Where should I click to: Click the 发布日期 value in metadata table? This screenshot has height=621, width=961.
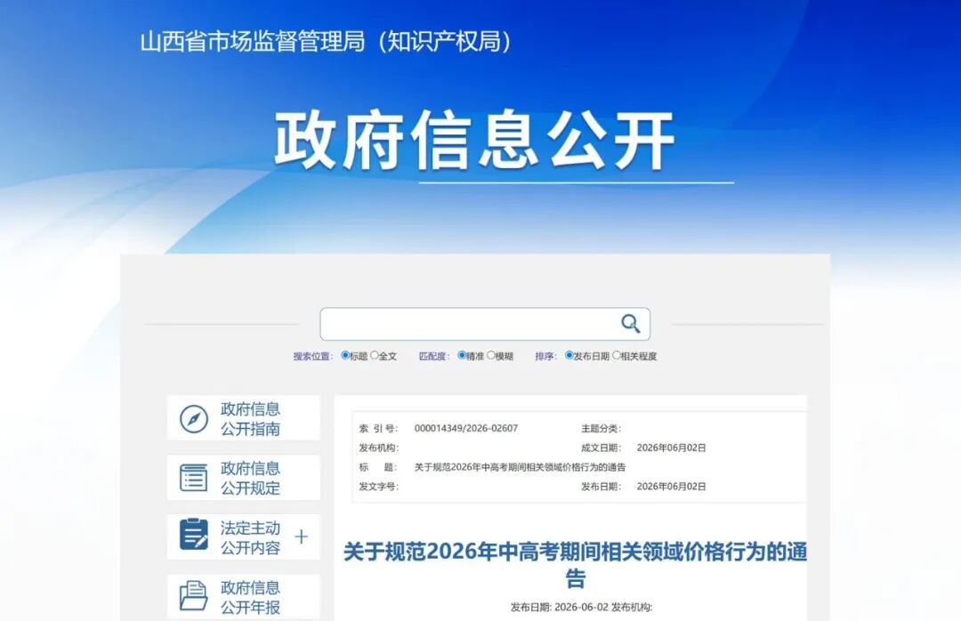tap(671, 486)
